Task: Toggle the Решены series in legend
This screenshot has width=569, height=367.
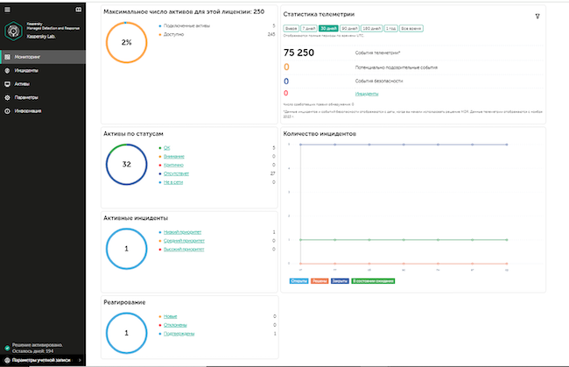Action: (x=320, y=281)
